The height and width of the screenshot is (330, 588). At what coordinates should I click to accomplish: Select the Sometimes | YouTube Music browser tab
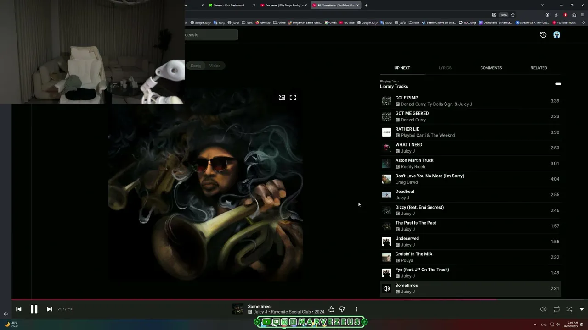[335, 5]
